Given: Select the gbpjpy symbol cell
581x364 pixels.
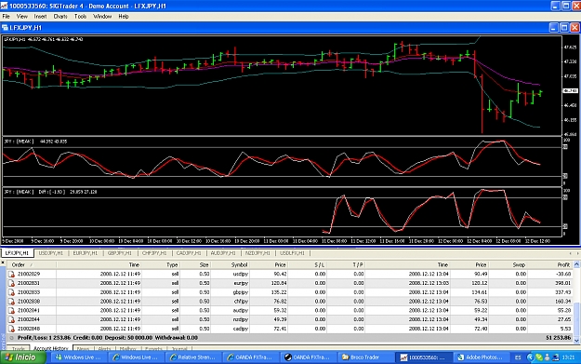Looking at the screenshot, I should [x=241, y=292].
